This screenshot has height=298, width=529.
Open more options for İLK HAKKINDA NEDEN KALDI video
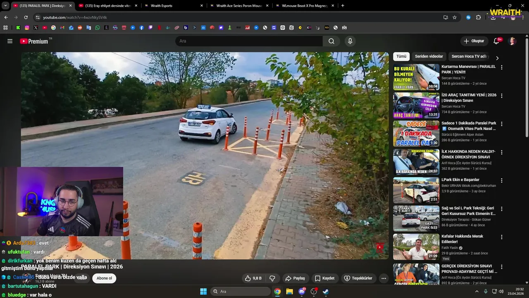(502, 152)
